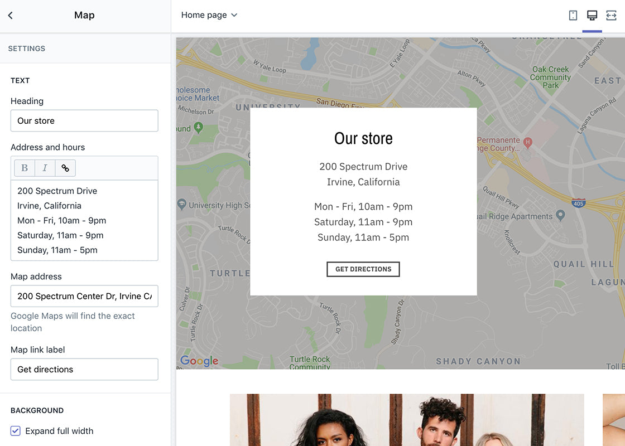Click the product photo below the map
625x446 pixels.
[x=407, y=420]
